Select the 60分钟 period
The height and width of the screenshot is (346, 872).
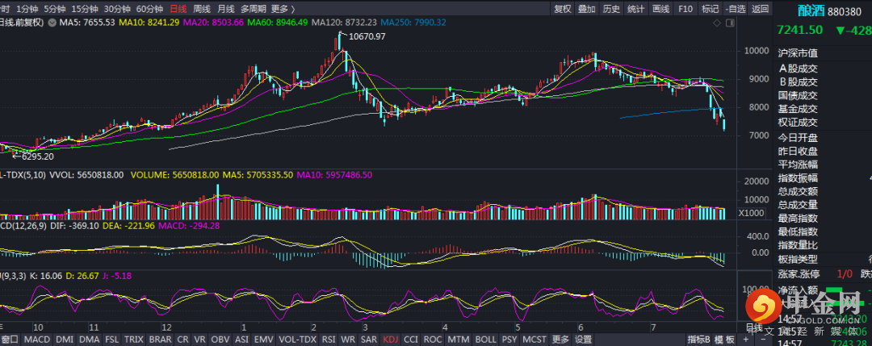149,9
